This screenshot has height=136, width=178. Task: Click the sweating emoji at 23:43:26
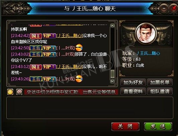79,79
